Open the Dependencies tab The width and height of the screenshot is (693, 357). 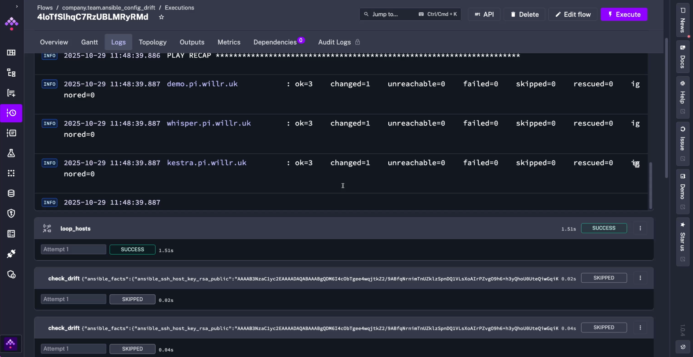pyautogui.click(x=276, y=42)
